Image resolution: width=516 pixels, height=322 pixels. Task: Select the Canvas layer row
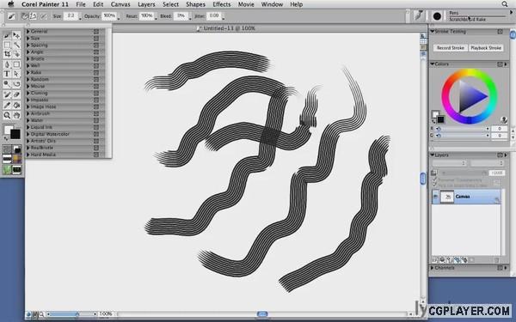466,197
